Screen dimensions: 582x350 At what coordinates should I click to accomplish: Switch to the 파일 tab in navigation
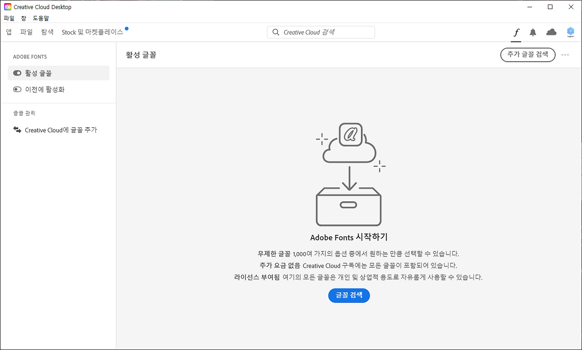tap(26, 32)
